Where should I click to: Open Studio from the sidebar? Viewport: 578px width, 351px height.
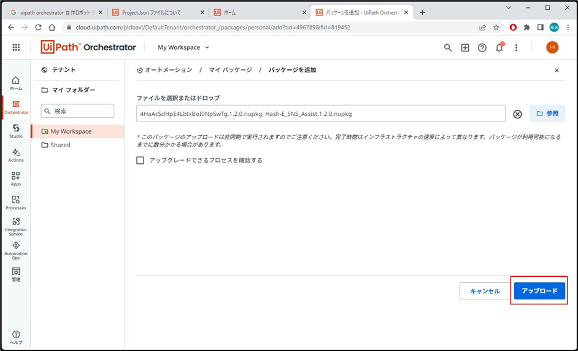[16, 131]
